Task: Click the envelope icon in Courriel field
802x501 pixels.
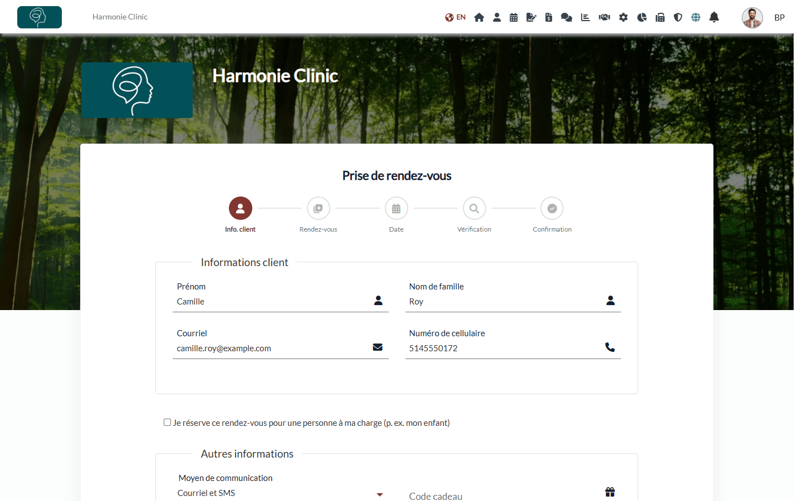Action: [378, 347]
